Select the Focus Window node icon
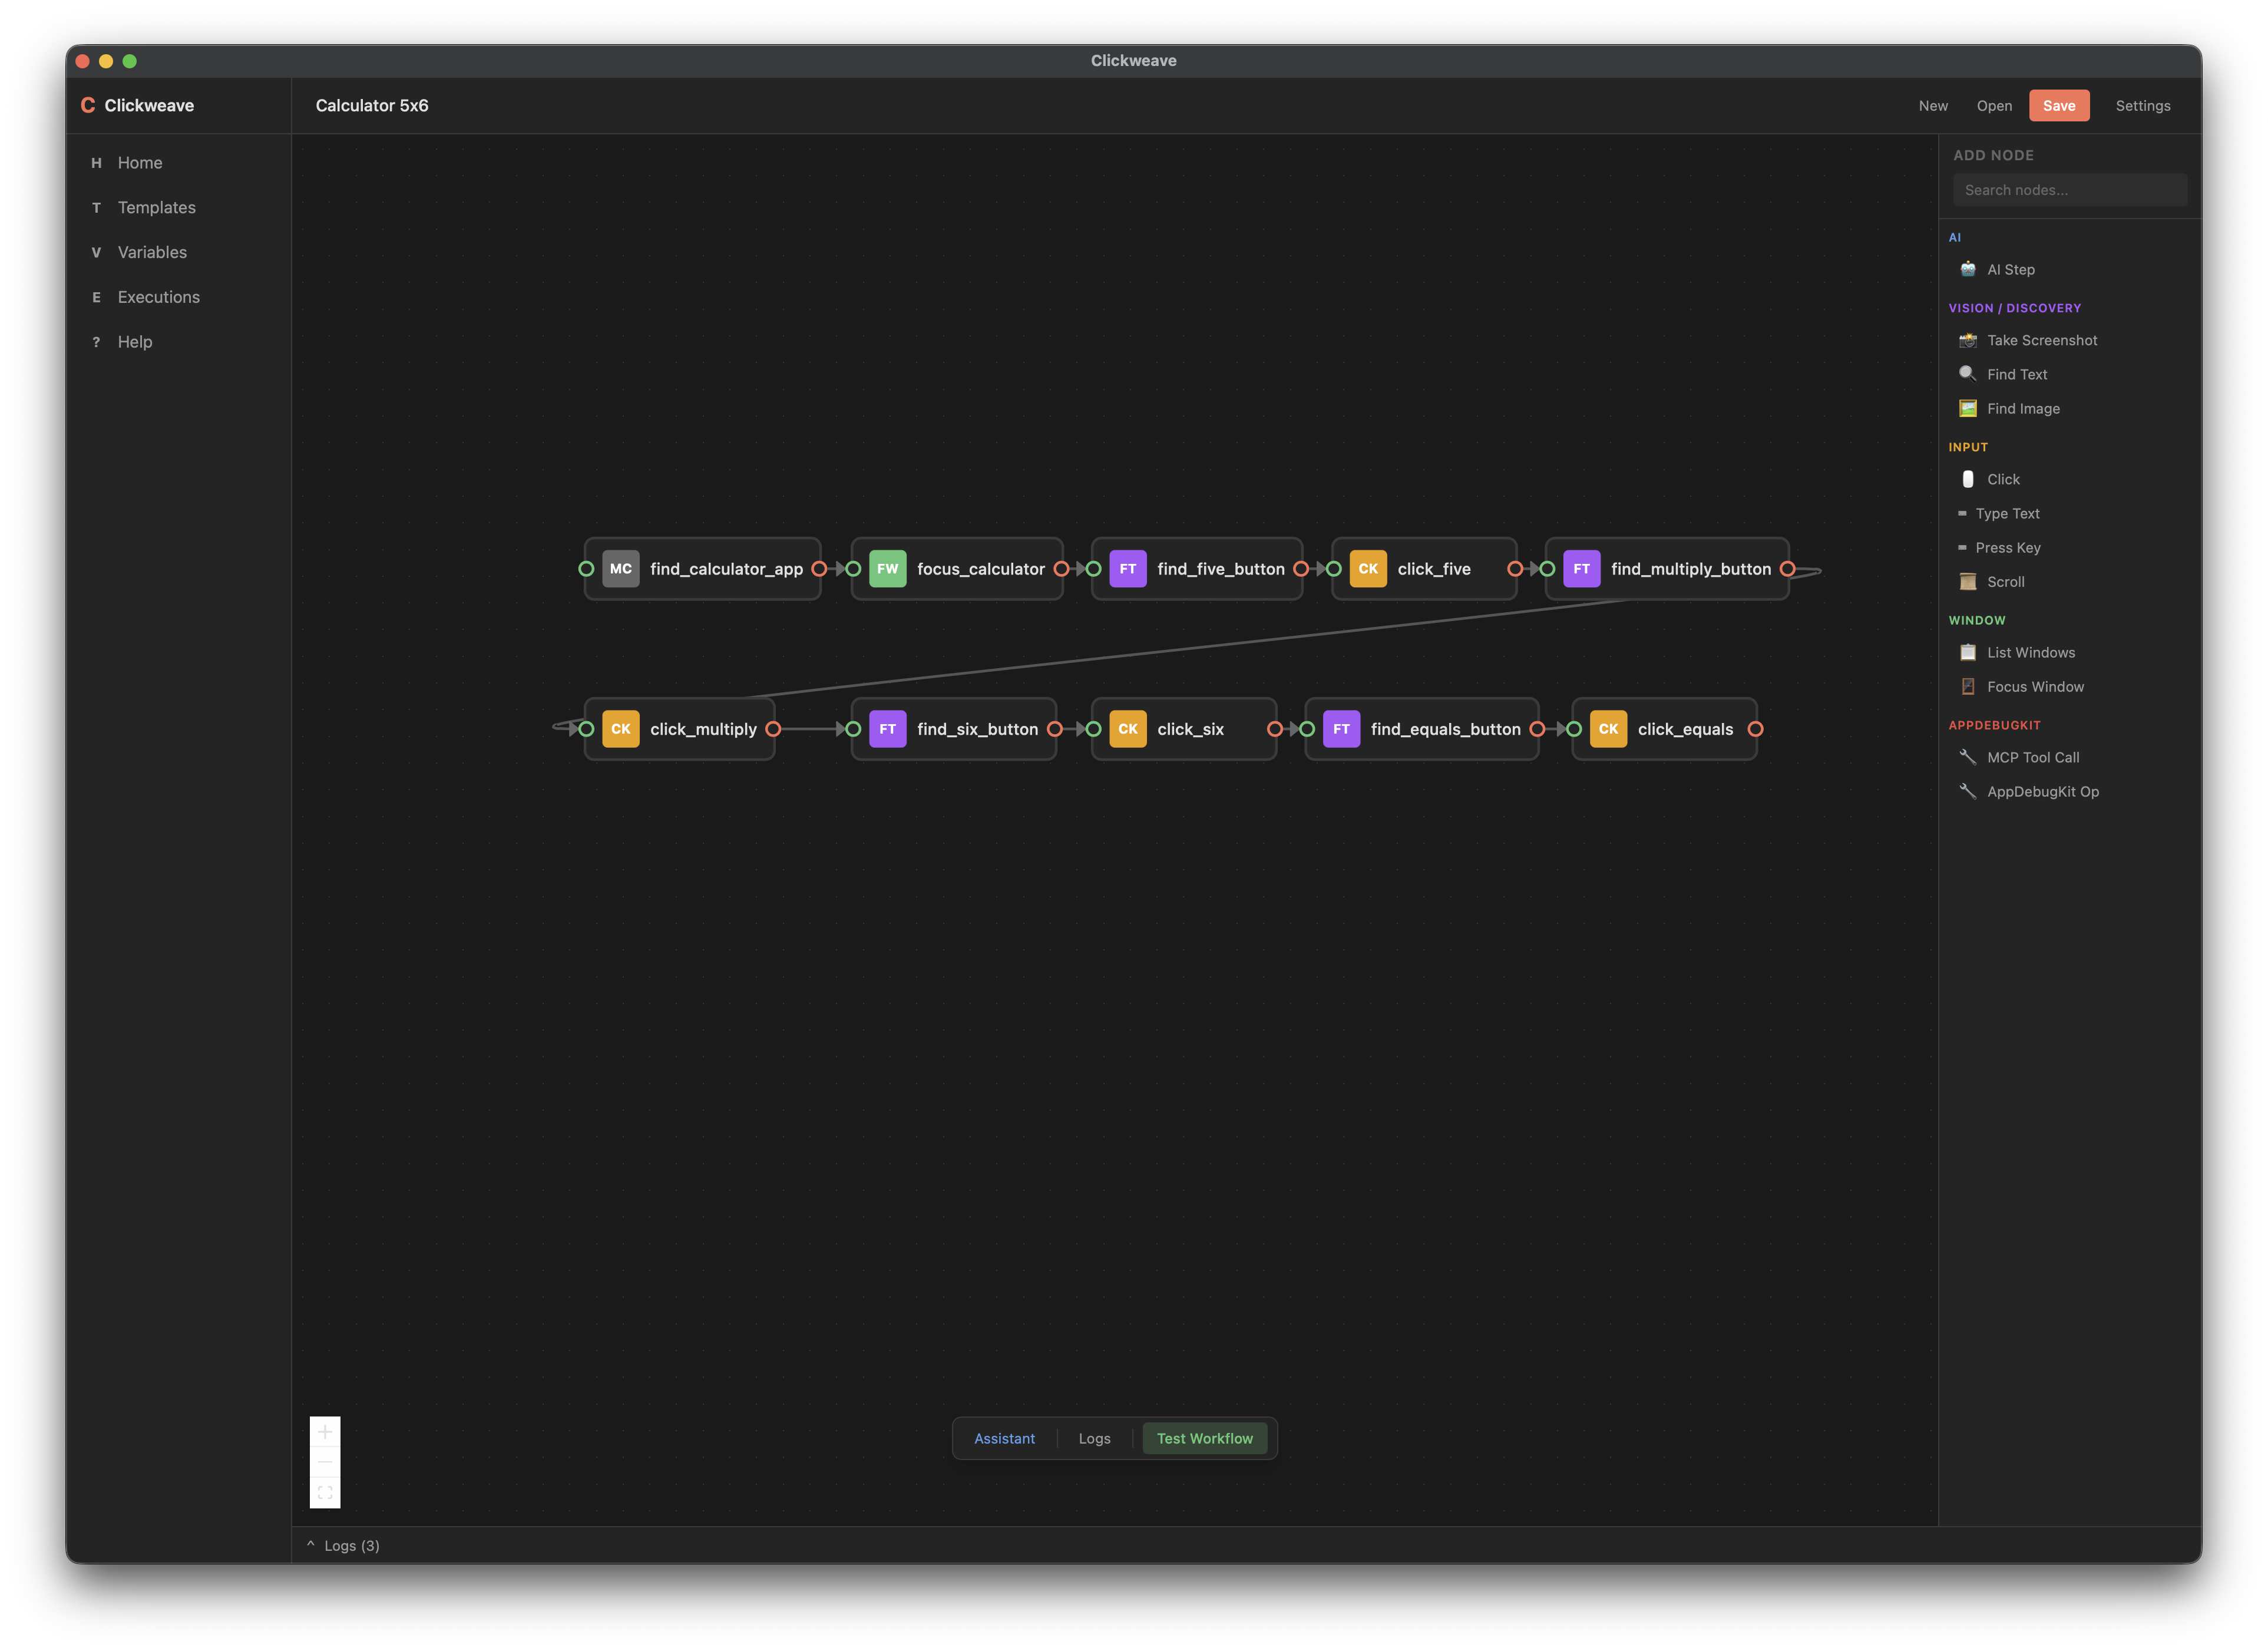The image size is (2268, 1651). (1967, 686)
